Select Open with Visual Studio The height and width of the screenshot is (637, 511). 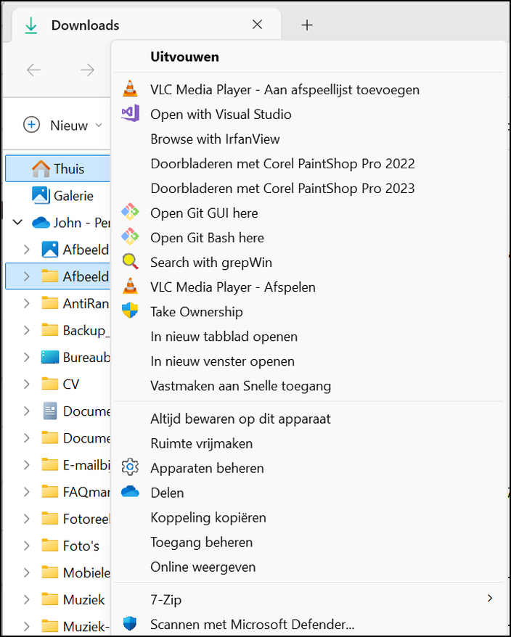tap(309, 114)
